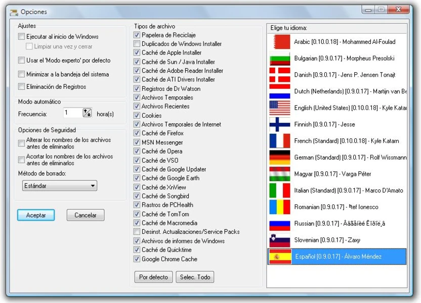421x303 pixels.
Task: Uncheck Caché de Firefox
Action: pyautogui.click(x=136, y=133)
